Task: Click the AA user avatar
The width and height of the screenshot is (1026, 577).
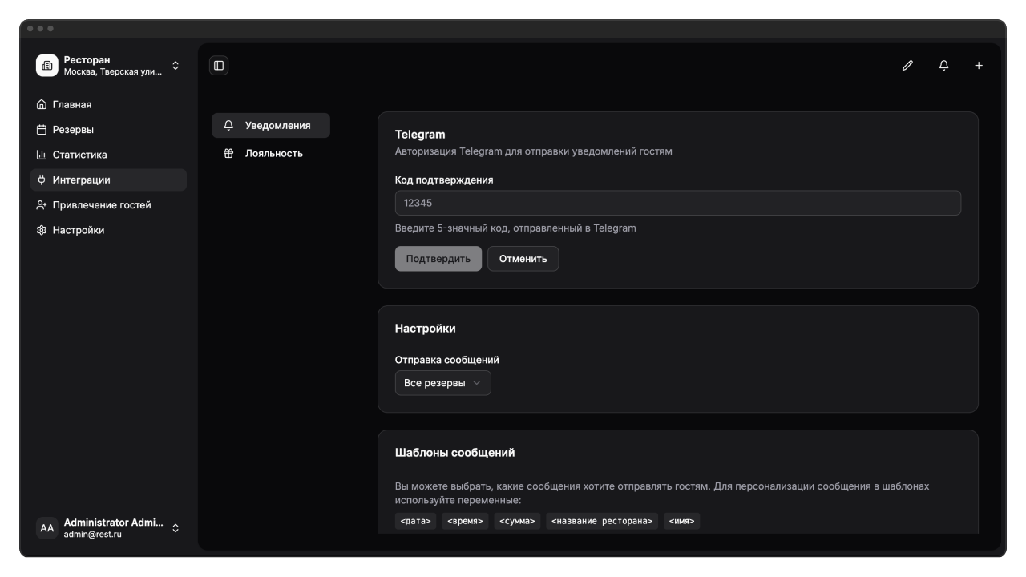Action: (47, 528)
